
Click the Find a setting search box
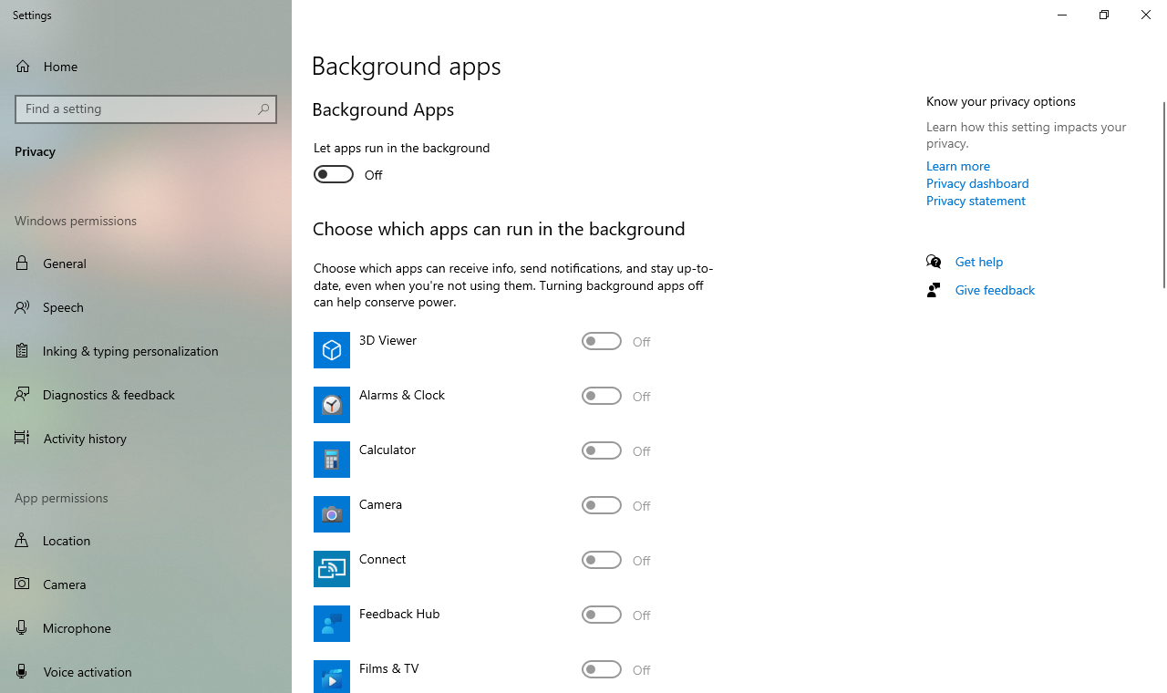(x=137, y=109)
